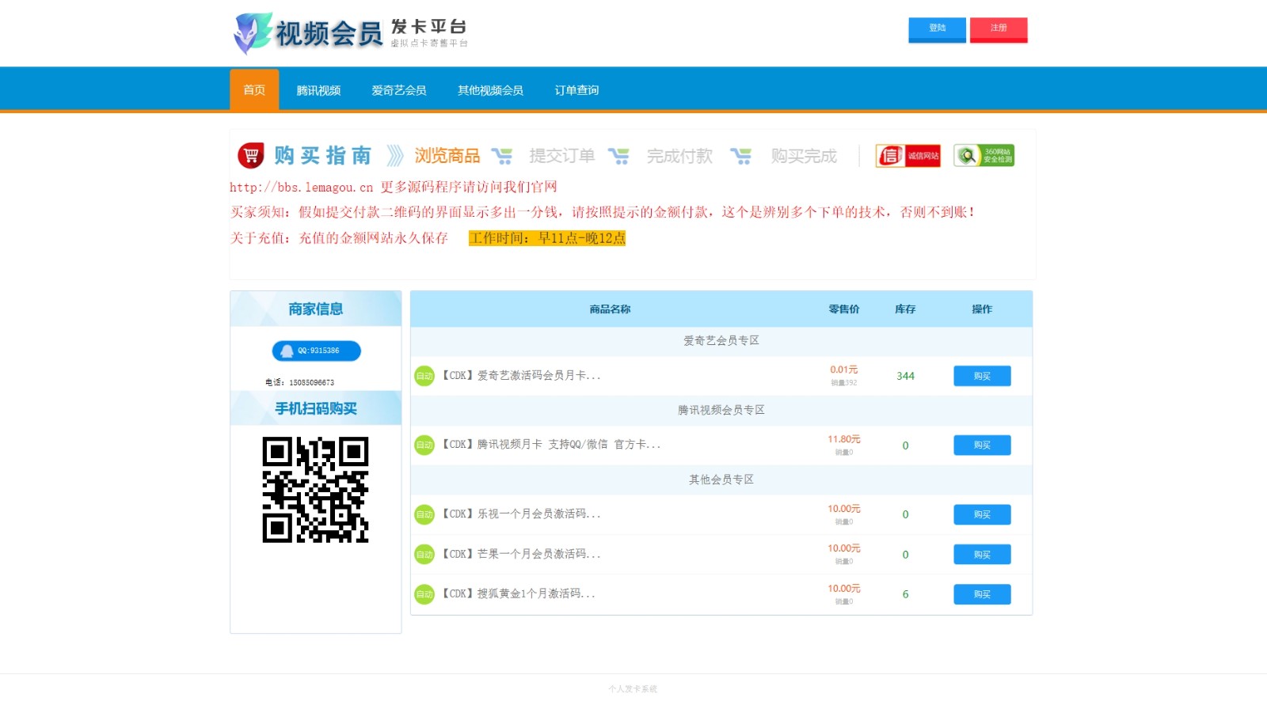This screenshot has height=728, width=1267.
Task: Click the cart icon after 浏览商品
Action: click(502, 156)
